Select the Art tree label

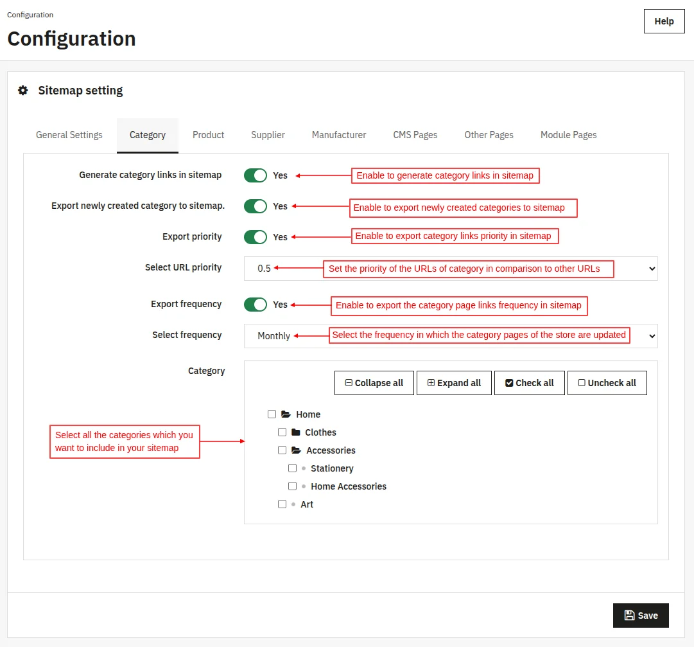(x=307, y=504)
